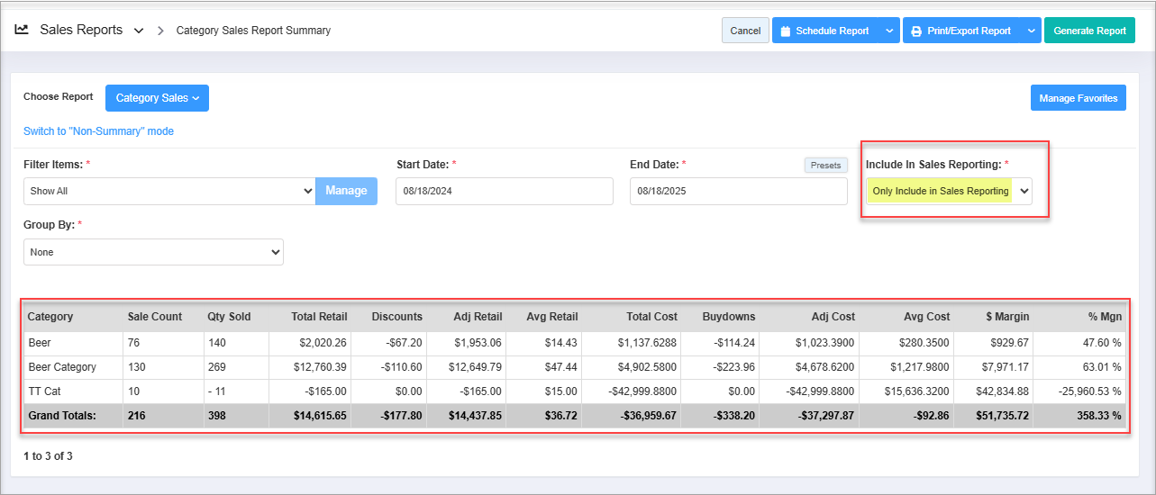Expand the Sales Reports chevron menu
Viewport: 1156px width, 495px height.
tap(139, 31)
